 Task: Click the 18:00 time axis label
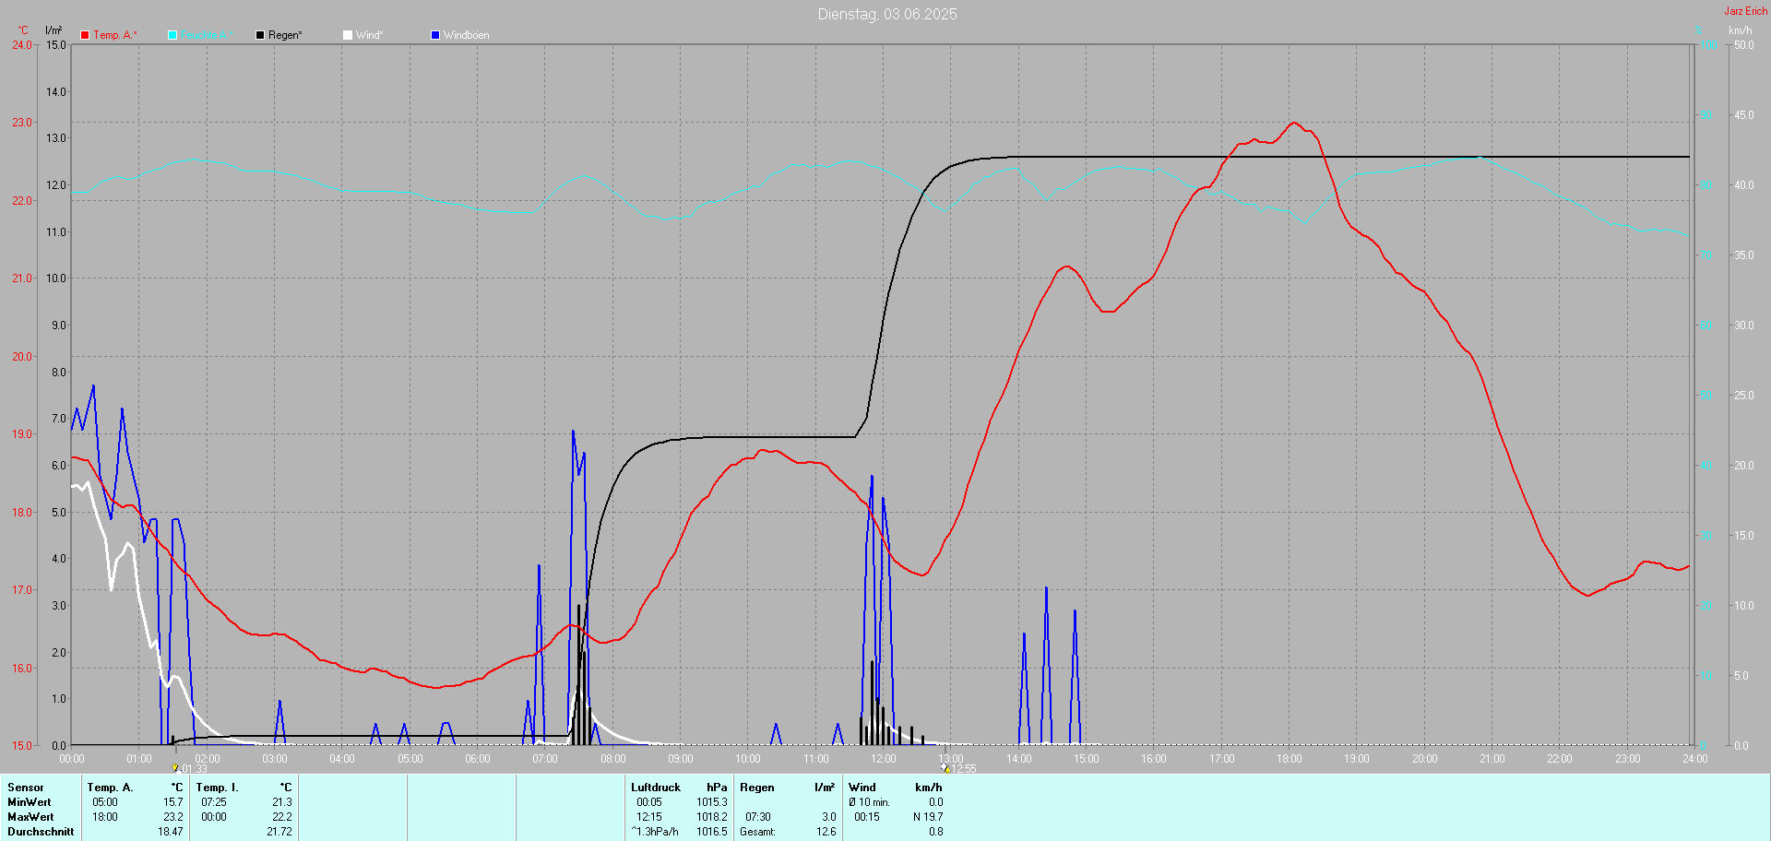pyautogui.click(x=1290, y=759)
